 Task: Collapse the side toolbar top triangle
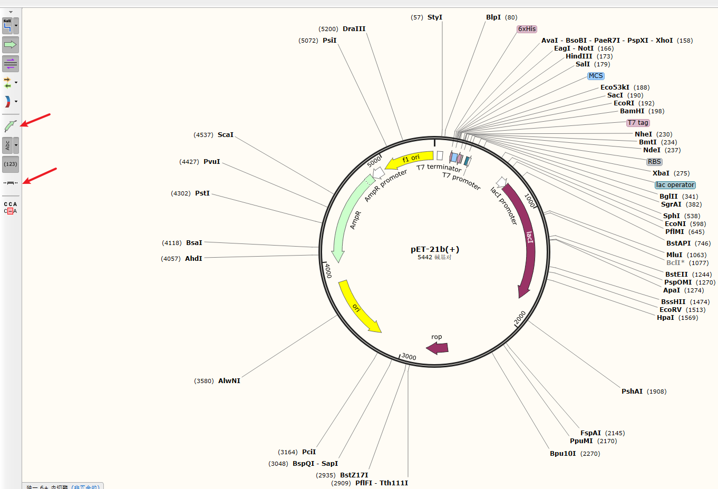coord(11,12)
